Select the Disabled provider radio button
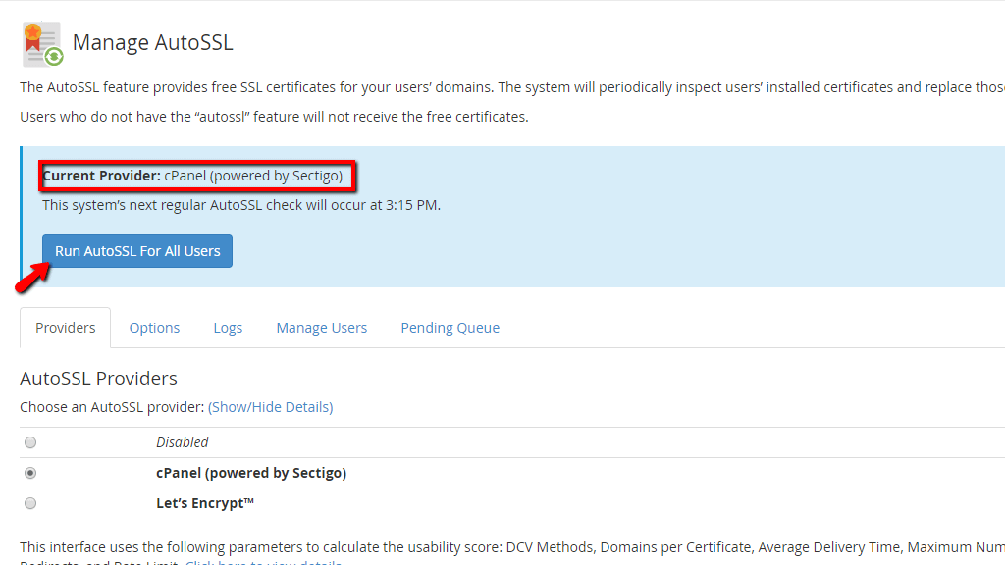The image size is (1005, 565). 30,442
